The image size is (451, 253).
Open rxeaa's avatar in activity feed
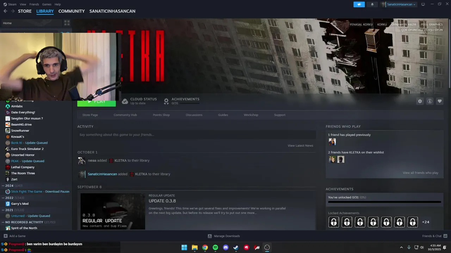point(82,161)
